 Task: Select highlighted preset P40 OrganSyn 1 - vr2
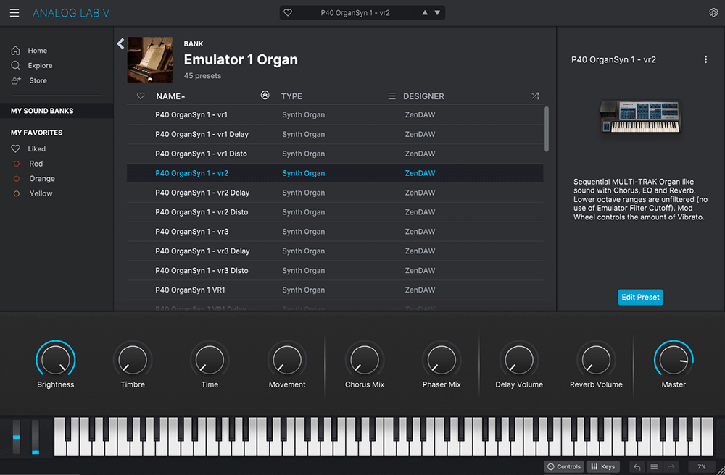[335, 173]
